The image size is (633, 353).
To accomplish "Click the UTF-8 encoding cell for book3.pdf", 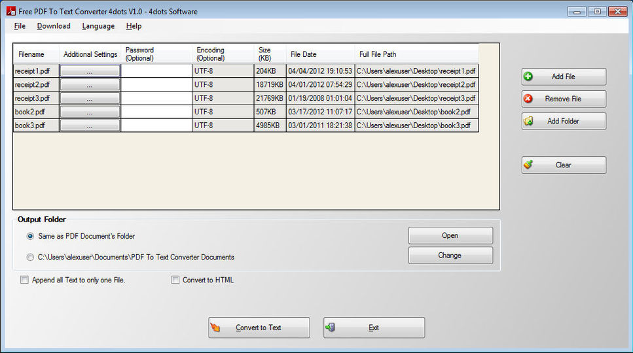I will point(223,126).
